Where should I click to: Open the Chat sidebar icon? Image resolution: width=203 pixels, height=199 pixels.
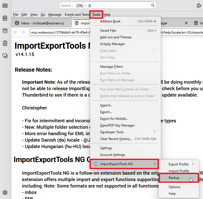tap(5, 55)
